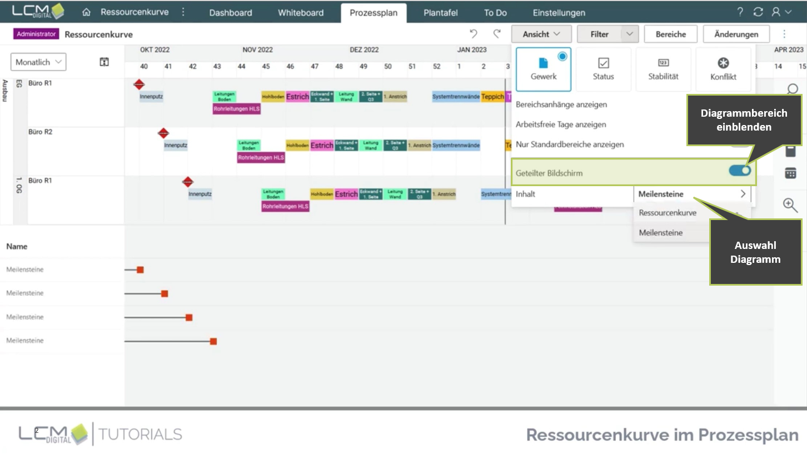Click the sync refresh icon

(x=758, y=12)
